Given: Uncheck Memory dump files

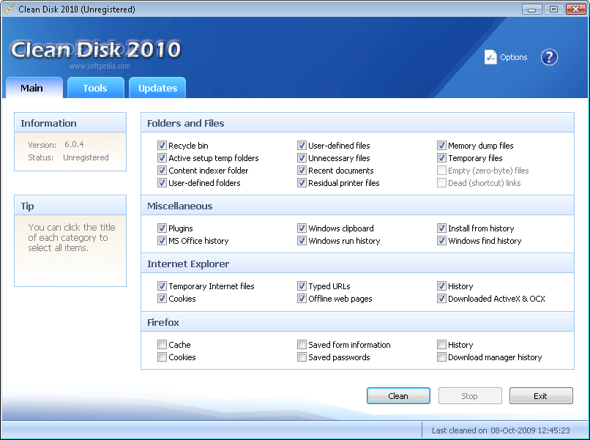Looking at the screenshot, I should pos(441,145).
